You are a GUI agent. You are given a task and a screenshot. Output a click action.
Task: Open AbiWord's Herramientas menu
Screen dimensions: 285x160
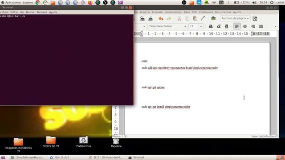click(173, 12)
